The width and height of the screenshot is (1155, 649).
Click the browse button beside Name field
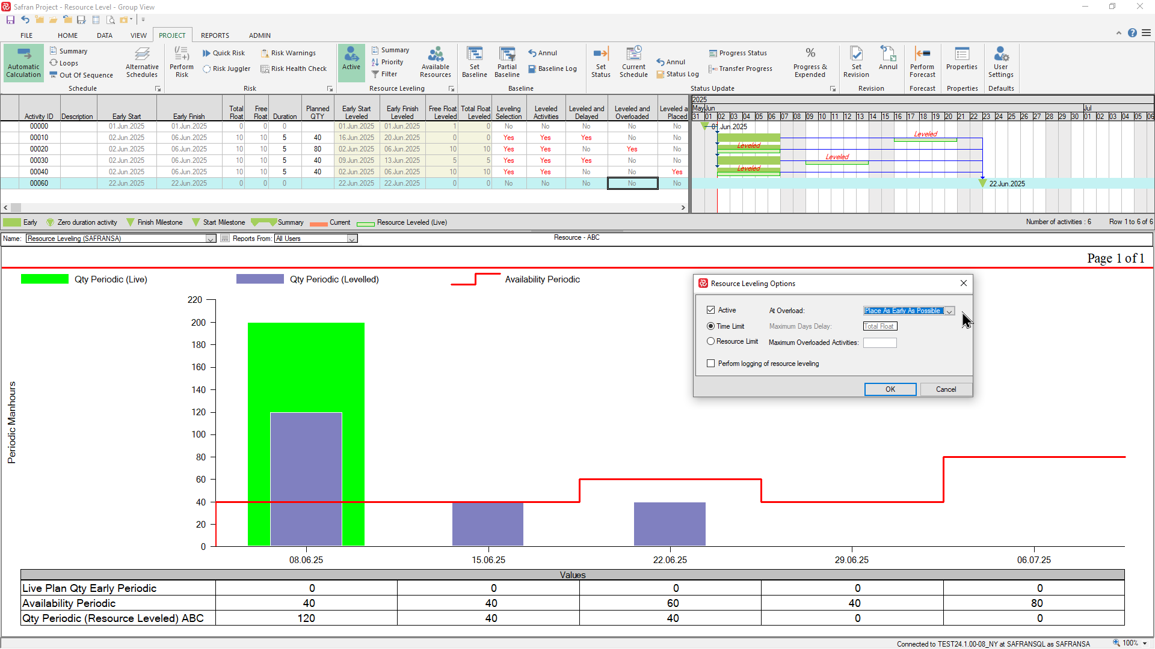(224, 239)
